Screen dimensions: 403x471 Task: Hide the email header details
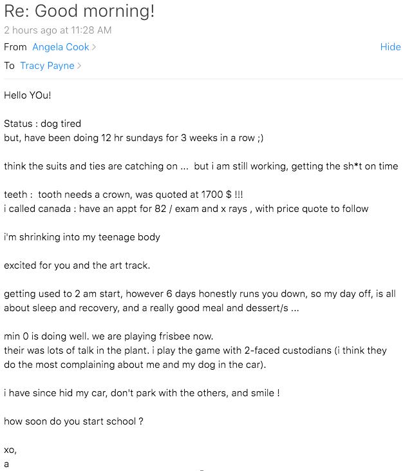[390, 47]
